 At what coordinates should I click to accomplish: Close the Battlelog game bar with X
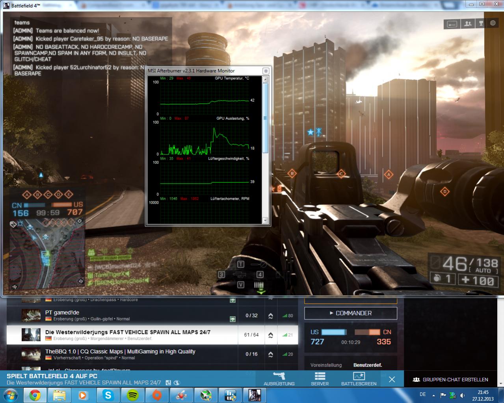(x=392, y=379)
